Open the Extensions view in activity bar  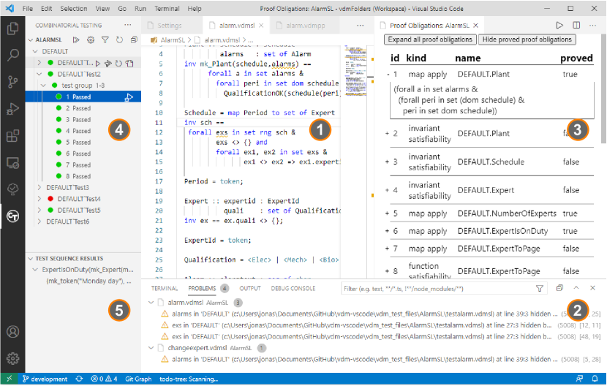[x=12, y=135]
